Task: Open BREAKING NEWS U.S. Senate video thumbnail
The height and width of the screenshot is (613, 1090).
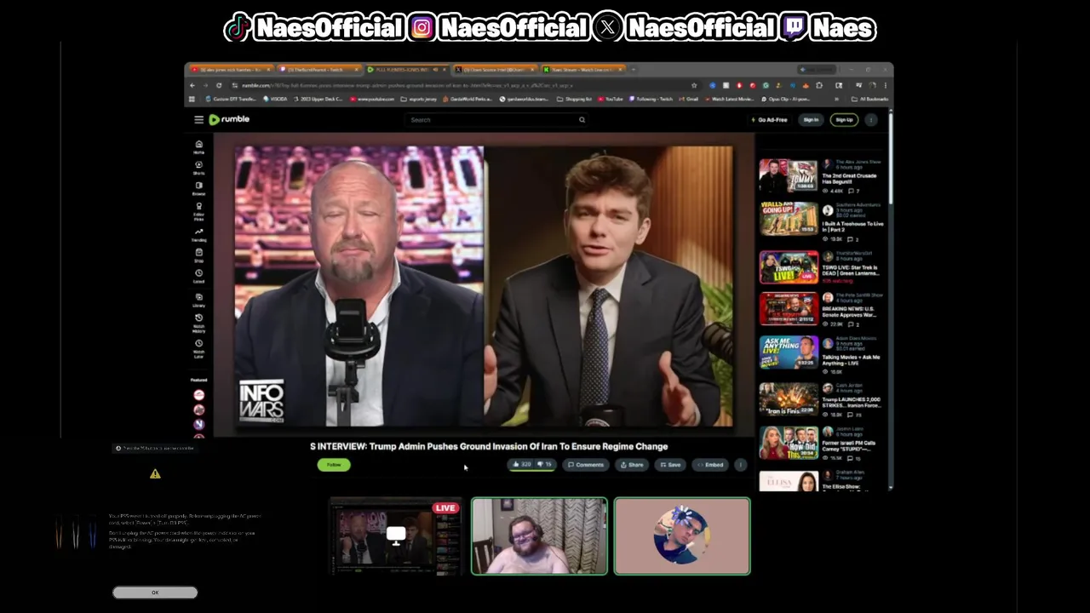Action: [789, 309]
